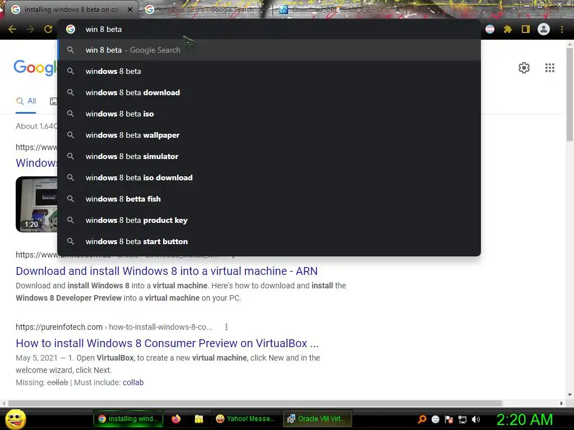Choose 'windows 8 beta product key' suggestion
This screenshot has width=574, height=430.
269,220
